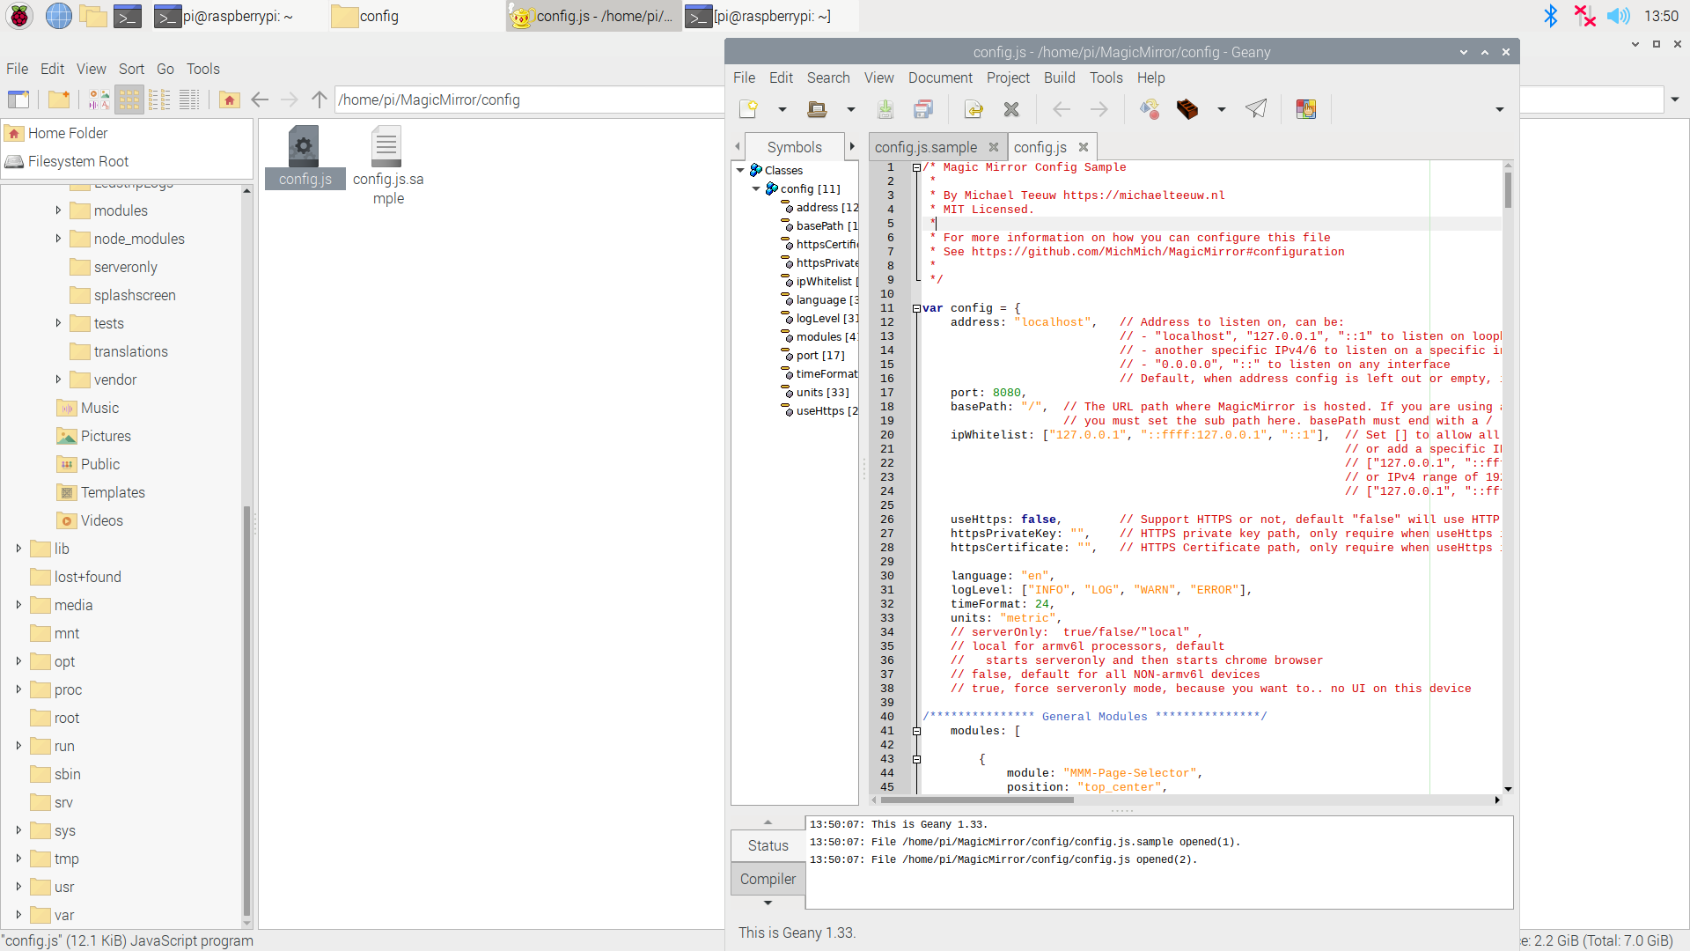Expand the node_modules folder

click(x=58, y=239)
